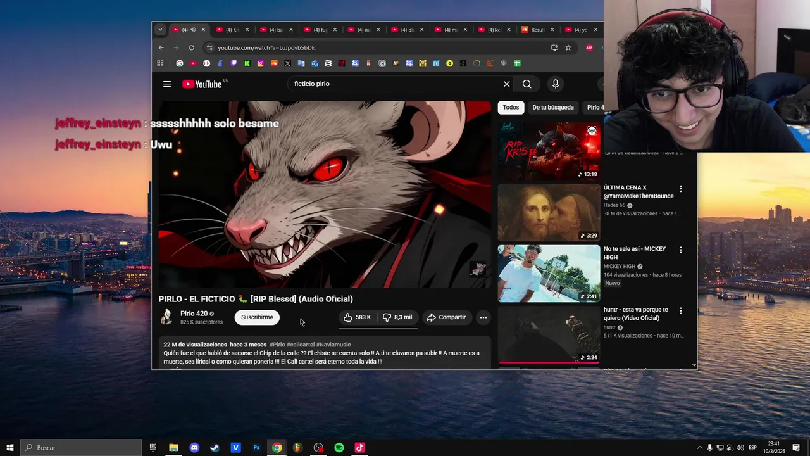The image size is (810, 456).
Task: Open Notion bookmark in bookmarks bar
Action: [382, 63]
